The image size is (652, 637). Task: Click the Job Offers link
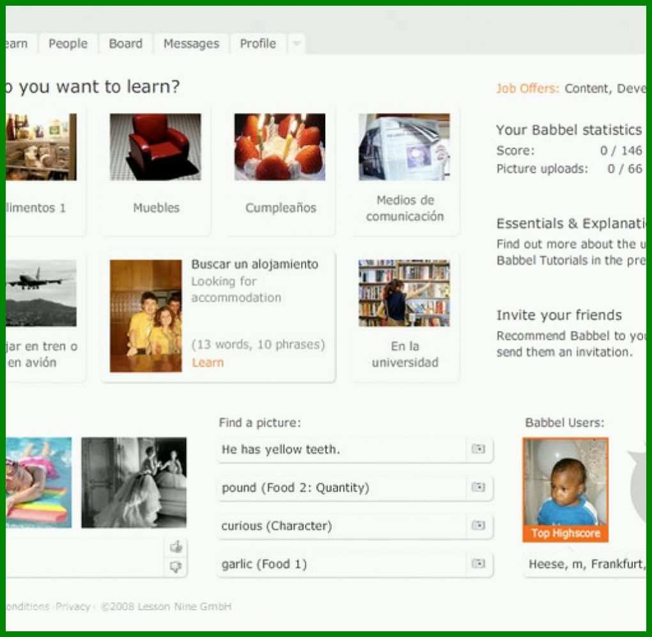click(527, 89)
